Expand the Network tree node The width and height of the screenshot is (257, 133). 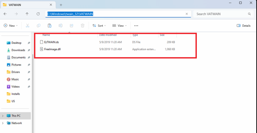tap(3, 123)
